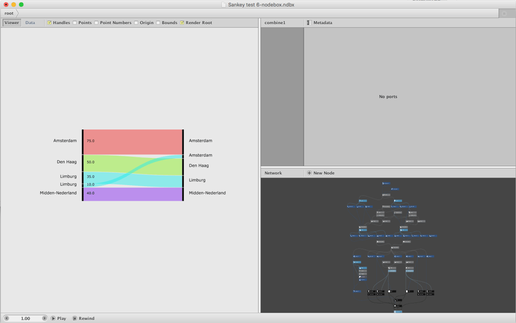516x323 pixels.
Task: Select the node with the white circle icon
Action: (392, 291)
